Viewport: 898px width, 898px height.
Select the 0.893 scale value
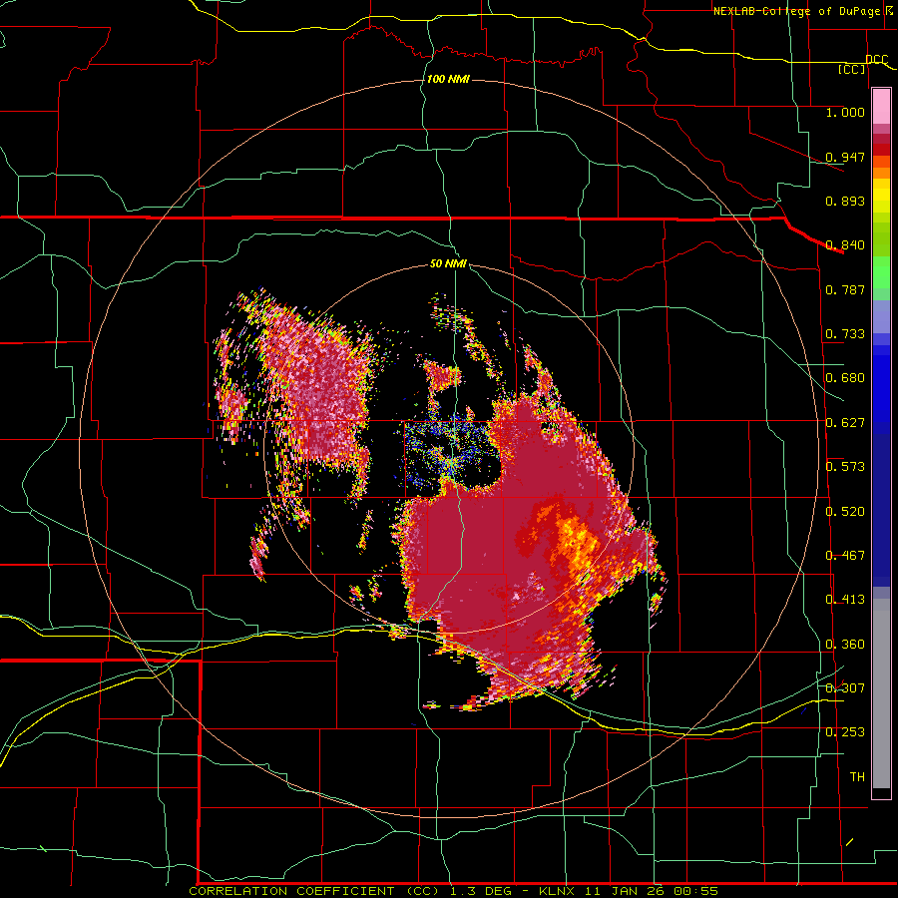tap(845, 201)
